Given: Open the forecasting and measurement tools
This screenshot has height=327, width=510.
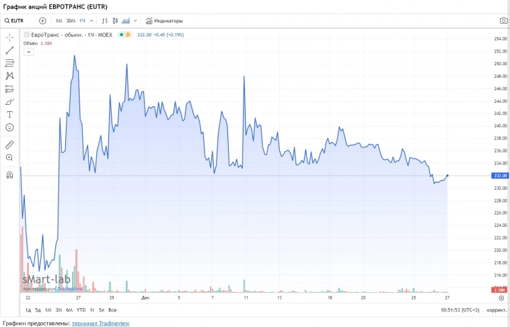Looking at the screenshot, I should coord(10,89).
